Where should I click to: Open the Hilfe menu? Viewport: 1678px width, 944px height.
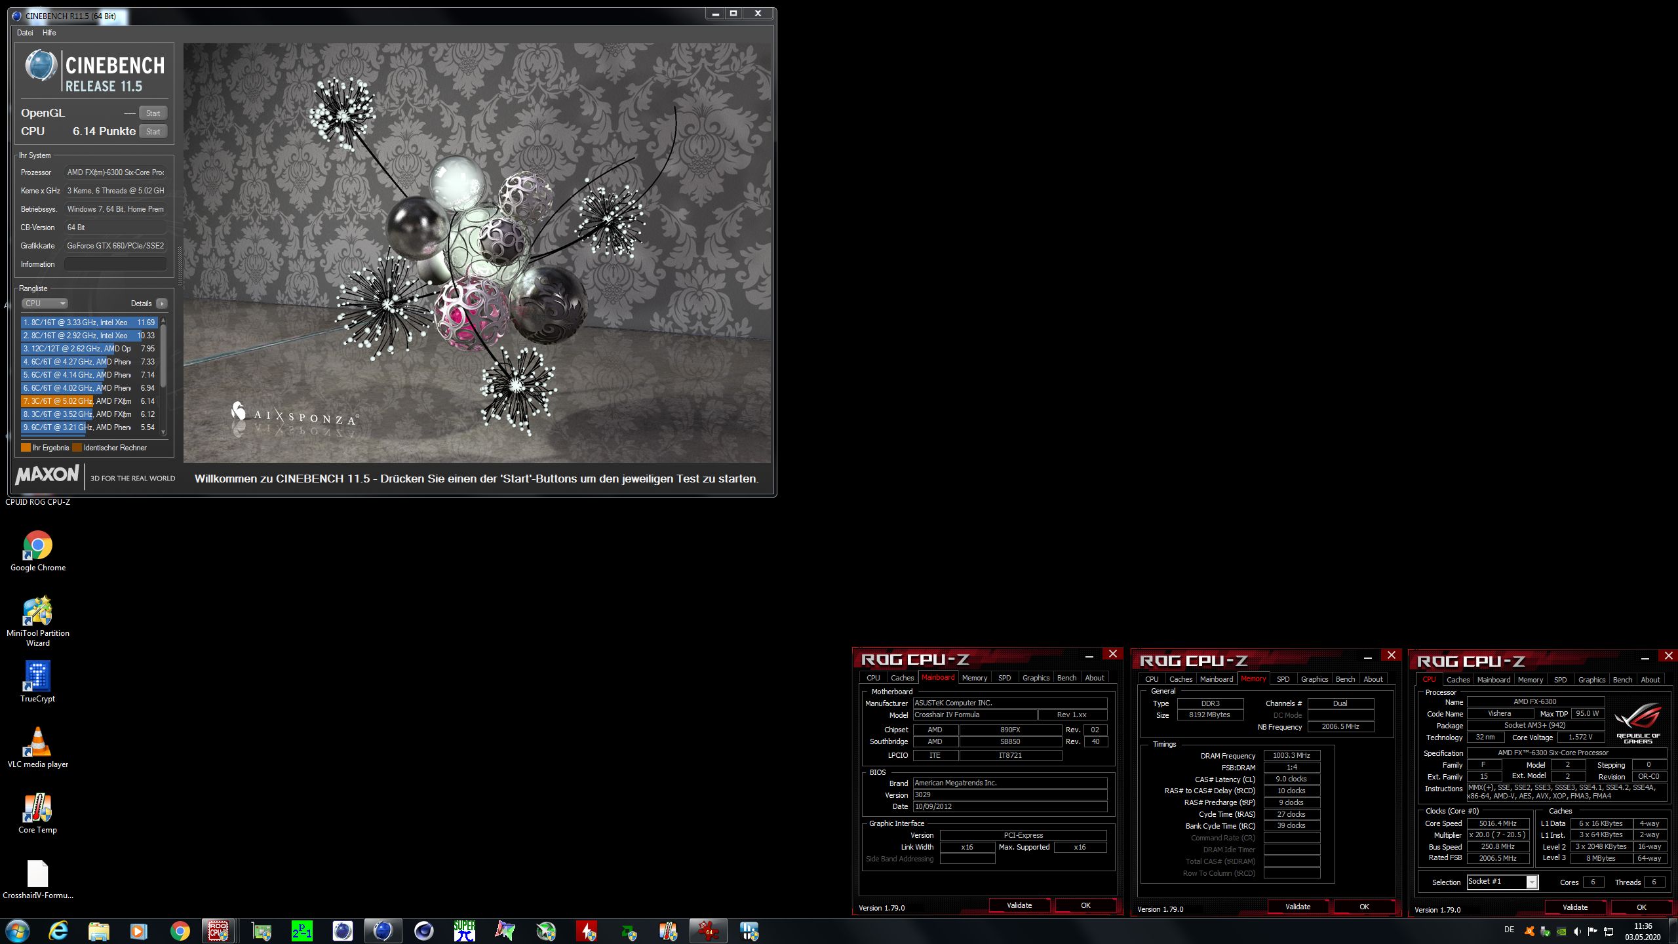tap(49, 33)
